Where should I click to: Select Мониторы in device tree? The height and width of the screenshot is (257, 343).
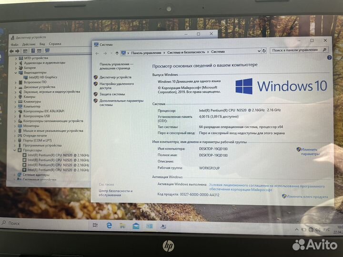point(31,126)
